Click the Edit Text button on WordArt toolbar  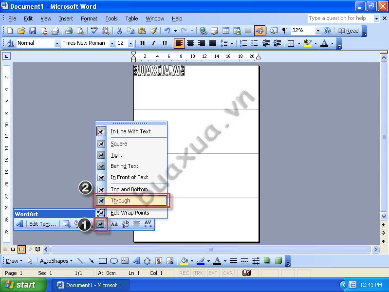[x=43, y=224]
